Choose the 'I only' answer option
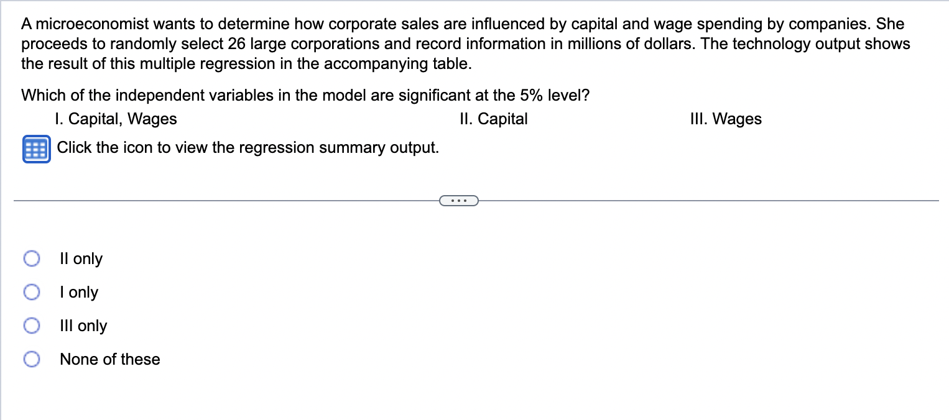949x420 pixels. pos(32,291)
